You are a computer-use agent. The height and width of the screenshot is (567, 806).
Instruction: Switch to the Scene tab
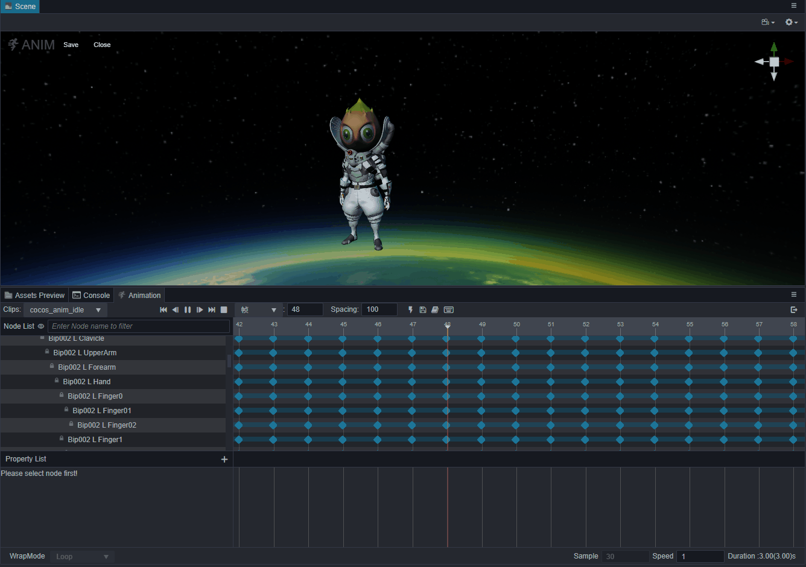pos(20,7)
